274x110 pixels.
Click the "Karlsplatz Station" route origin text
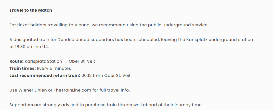tap(43, 61)
